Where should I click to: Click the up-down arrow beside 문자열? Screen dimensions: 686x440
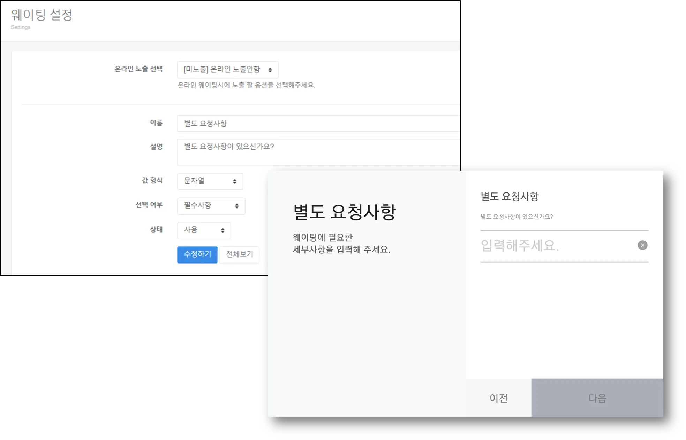(235, 181)
